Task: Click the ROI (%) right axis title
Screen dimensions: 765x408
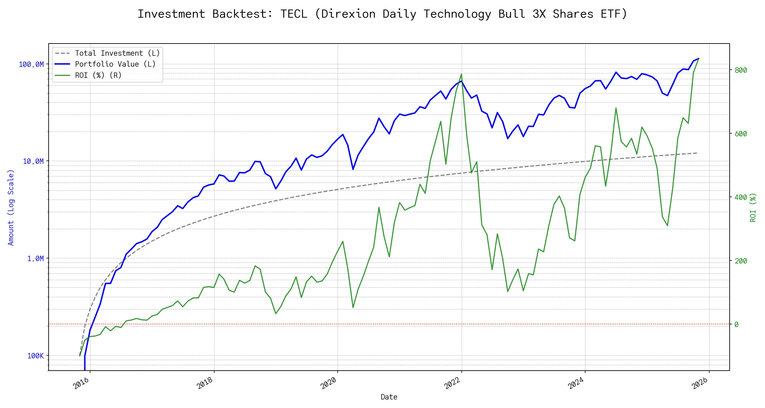Action: pyautogui.click(x=753, y=207)
